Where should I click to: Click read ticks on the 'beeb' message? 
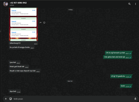point(130,87)
